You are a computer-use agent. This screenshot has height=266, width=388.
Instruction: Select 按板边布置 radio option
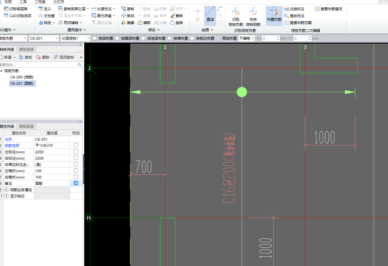pyautogui.click(x=192, y=38)
